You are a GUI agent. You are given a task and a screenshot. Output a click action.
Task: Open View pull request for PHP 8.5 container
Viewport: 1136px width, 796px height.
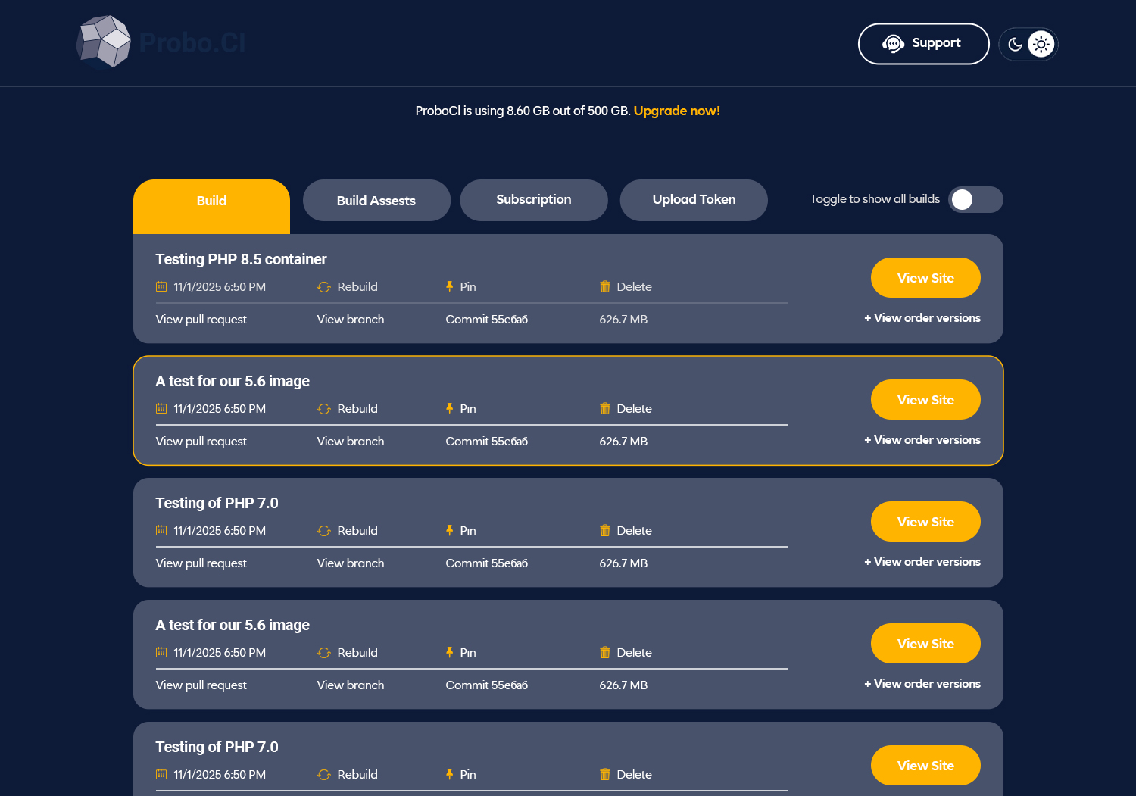pos(201,320)
